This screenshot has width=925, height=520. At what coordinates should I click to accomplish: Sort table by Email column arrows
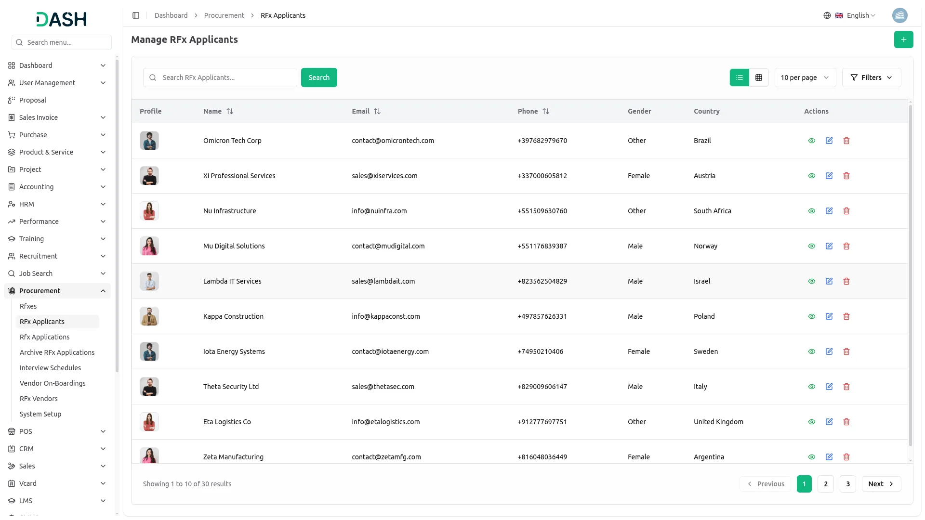[377, 111]
